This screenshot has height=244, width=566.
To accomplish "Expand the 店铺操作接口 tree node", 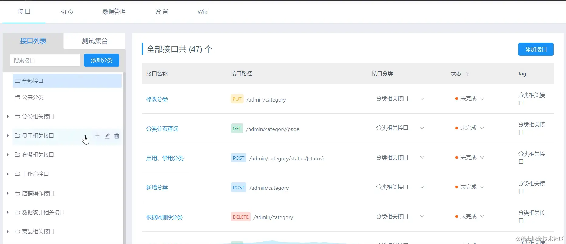I will (8, 193).
